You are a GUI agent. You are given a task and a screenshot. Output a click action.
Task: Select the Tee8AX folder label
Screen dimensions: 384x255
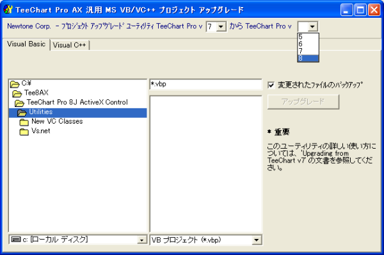coord(36,93)
